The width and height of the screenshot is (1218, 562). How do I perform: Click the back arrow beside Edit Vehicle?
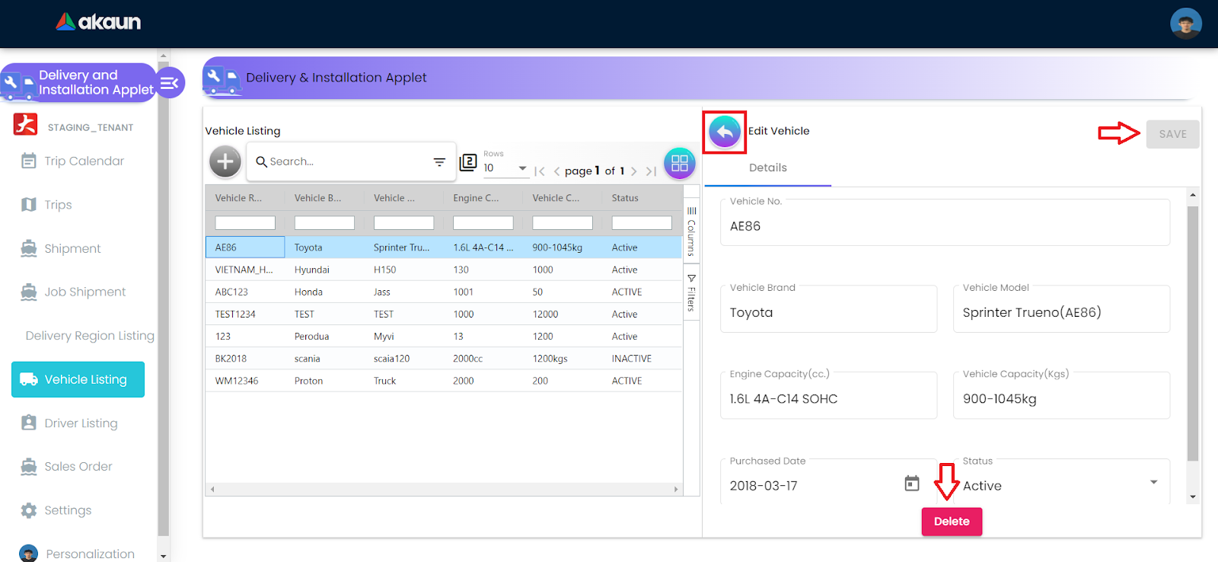point(724,133)
